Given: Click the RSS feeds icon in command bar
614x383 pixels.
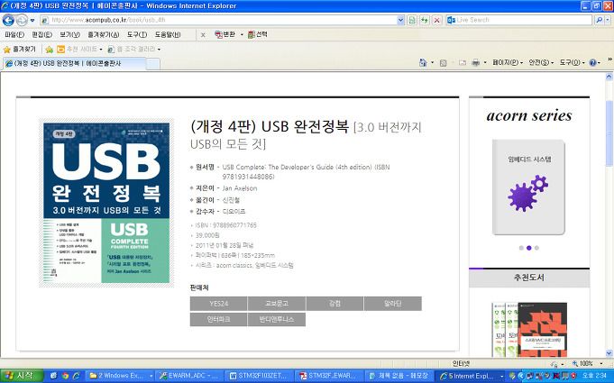Looking at the screenshot, I should (443, 62).
